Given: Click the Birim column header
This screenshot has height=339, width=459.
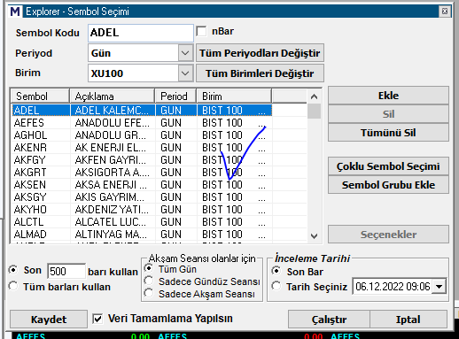Looking at the screenshot, I should point(234,96).
